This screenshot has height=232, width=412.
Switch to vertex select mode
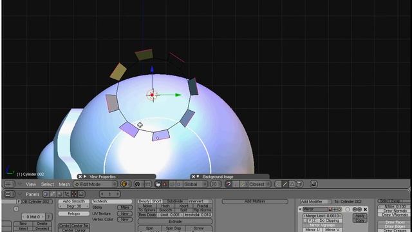[x=278, y=184]
